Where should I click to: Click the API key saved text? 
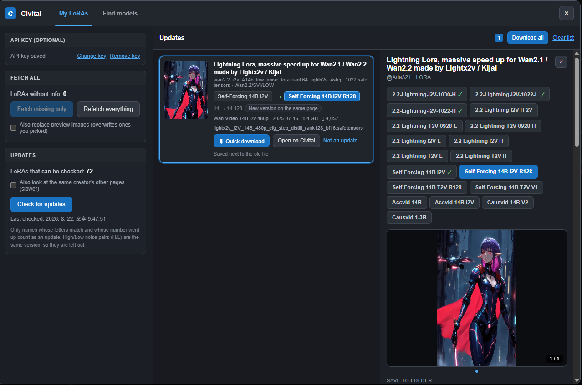tap(28, 56)
